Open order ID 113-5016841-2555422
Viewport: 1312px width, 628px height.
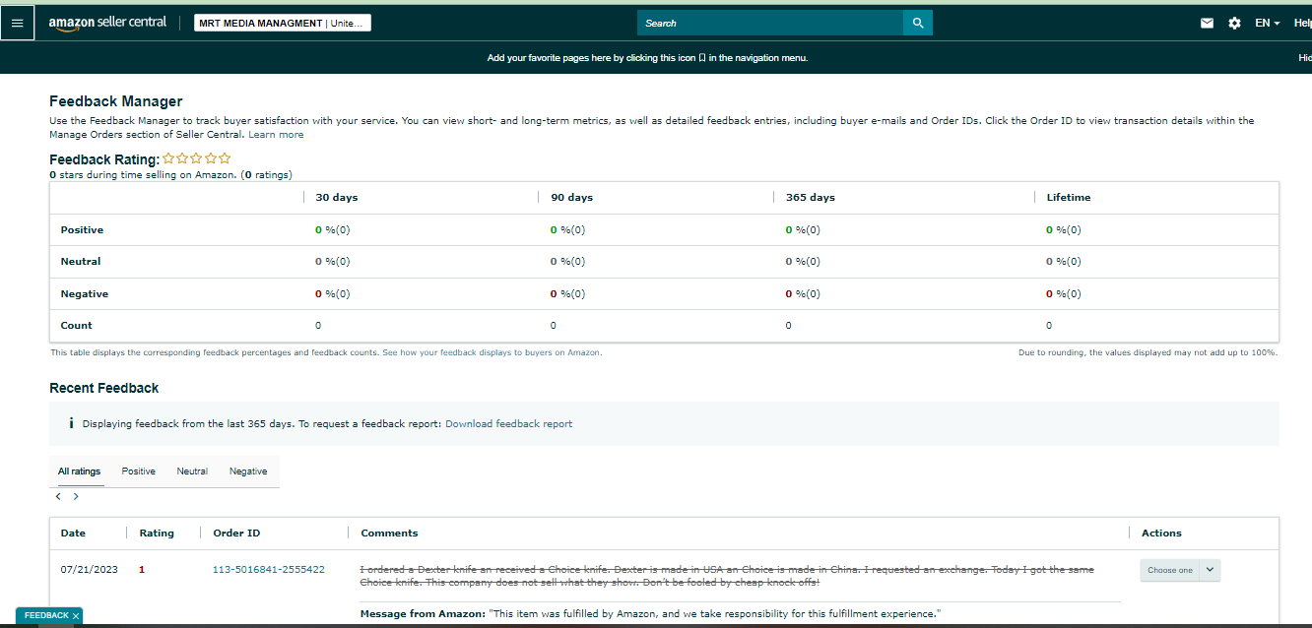click(269, 570)
